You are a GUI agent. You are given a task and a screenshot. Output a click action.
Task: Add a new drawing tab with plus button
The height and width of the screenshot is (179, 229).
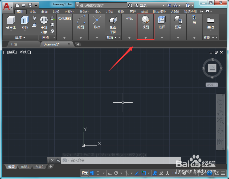click(x=78, y=44)
